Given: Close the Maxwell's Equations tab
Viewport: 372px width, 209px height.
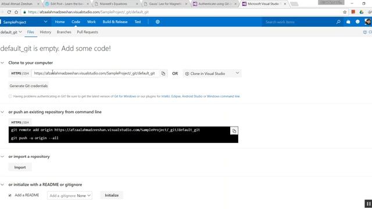Looking at the screenshot, I should (137, 4).
